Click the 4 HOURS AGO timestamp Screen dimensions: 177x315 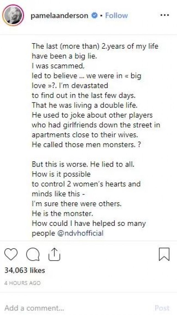coord(22,283)
